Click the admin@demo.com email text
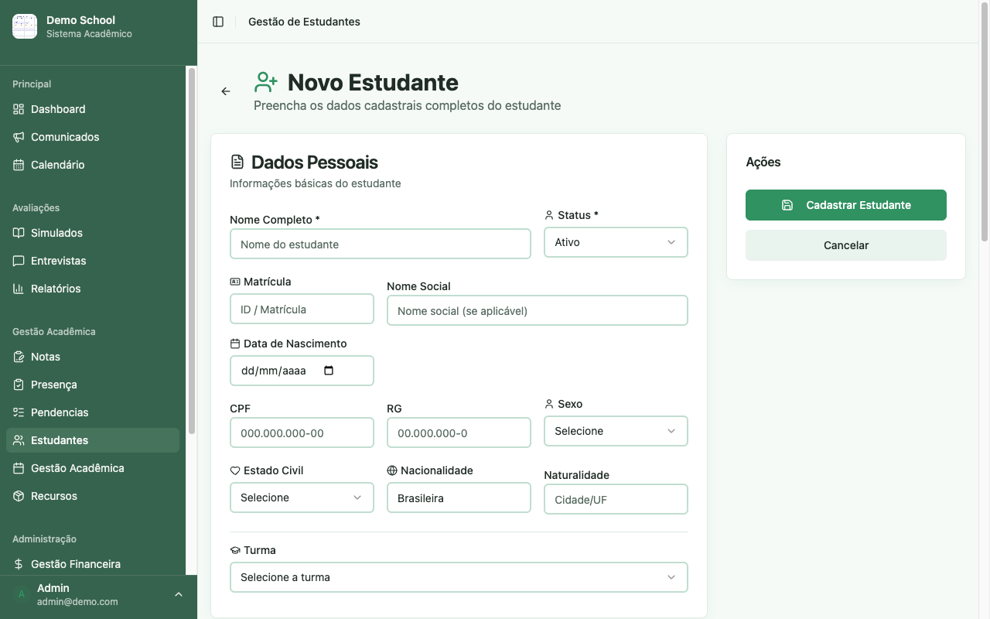This screenshot has height=619, width=990. coord(77,601)
